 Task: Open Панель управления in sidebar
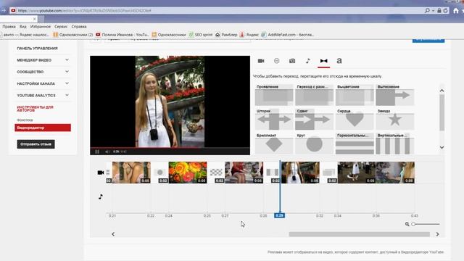[37, 49]
